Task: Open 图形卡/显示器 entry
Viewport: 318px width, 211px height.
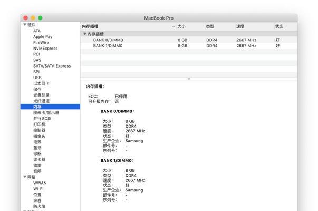Action: [46, 112]
